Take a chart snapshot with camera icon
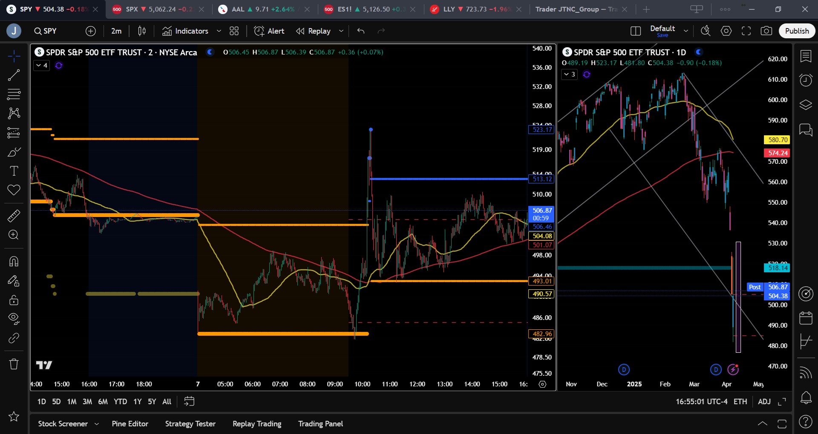 tap(766, 31)
